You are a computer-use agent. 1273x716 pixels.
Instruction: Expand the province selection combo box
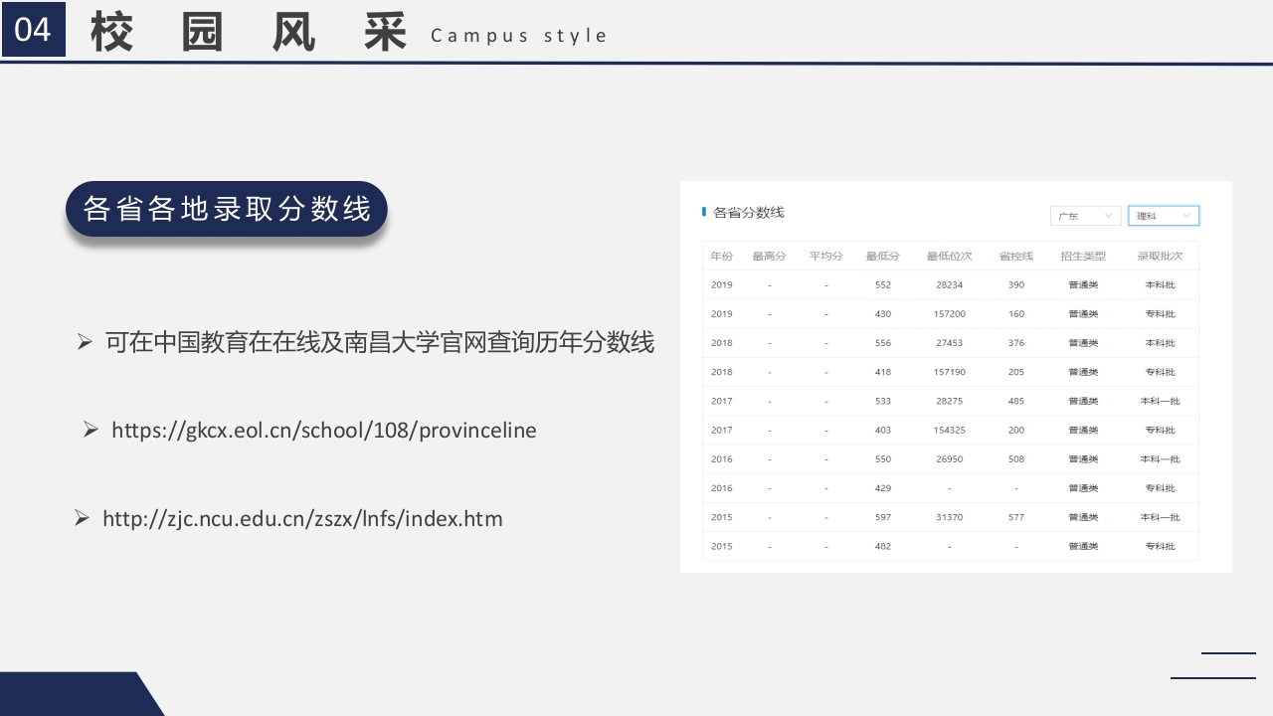pyautogui.click(x=1085, y=216)
